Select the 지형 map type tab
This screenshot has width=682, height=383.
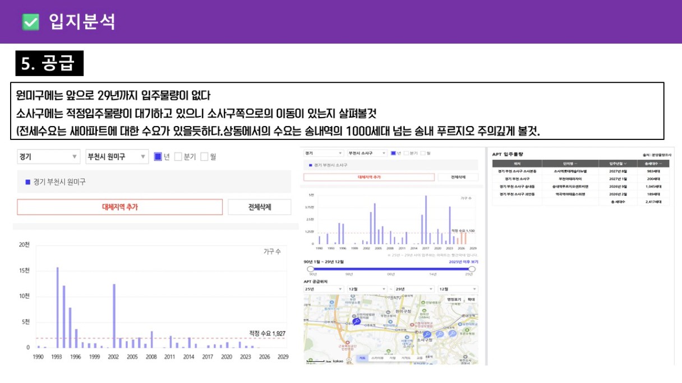tap(393, 358)
